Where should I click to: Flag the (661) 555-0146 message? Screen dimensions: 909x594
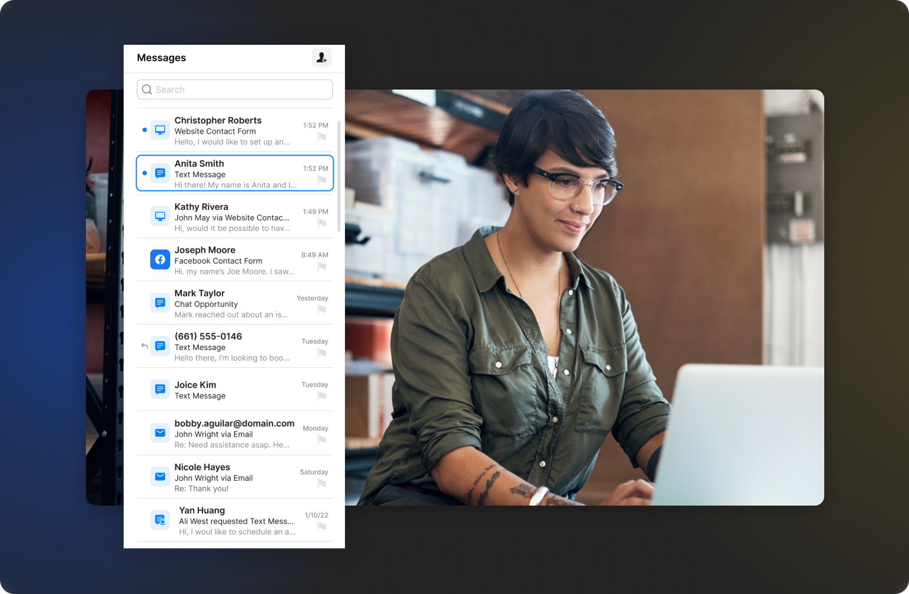pos(322,352)
